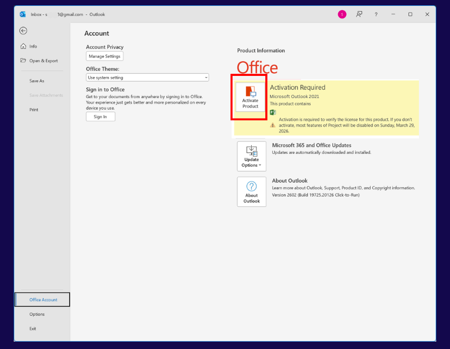This screenshot has width=450, height=349.
Task: Click the activation warning triangle icon
Action: point(273,125)
